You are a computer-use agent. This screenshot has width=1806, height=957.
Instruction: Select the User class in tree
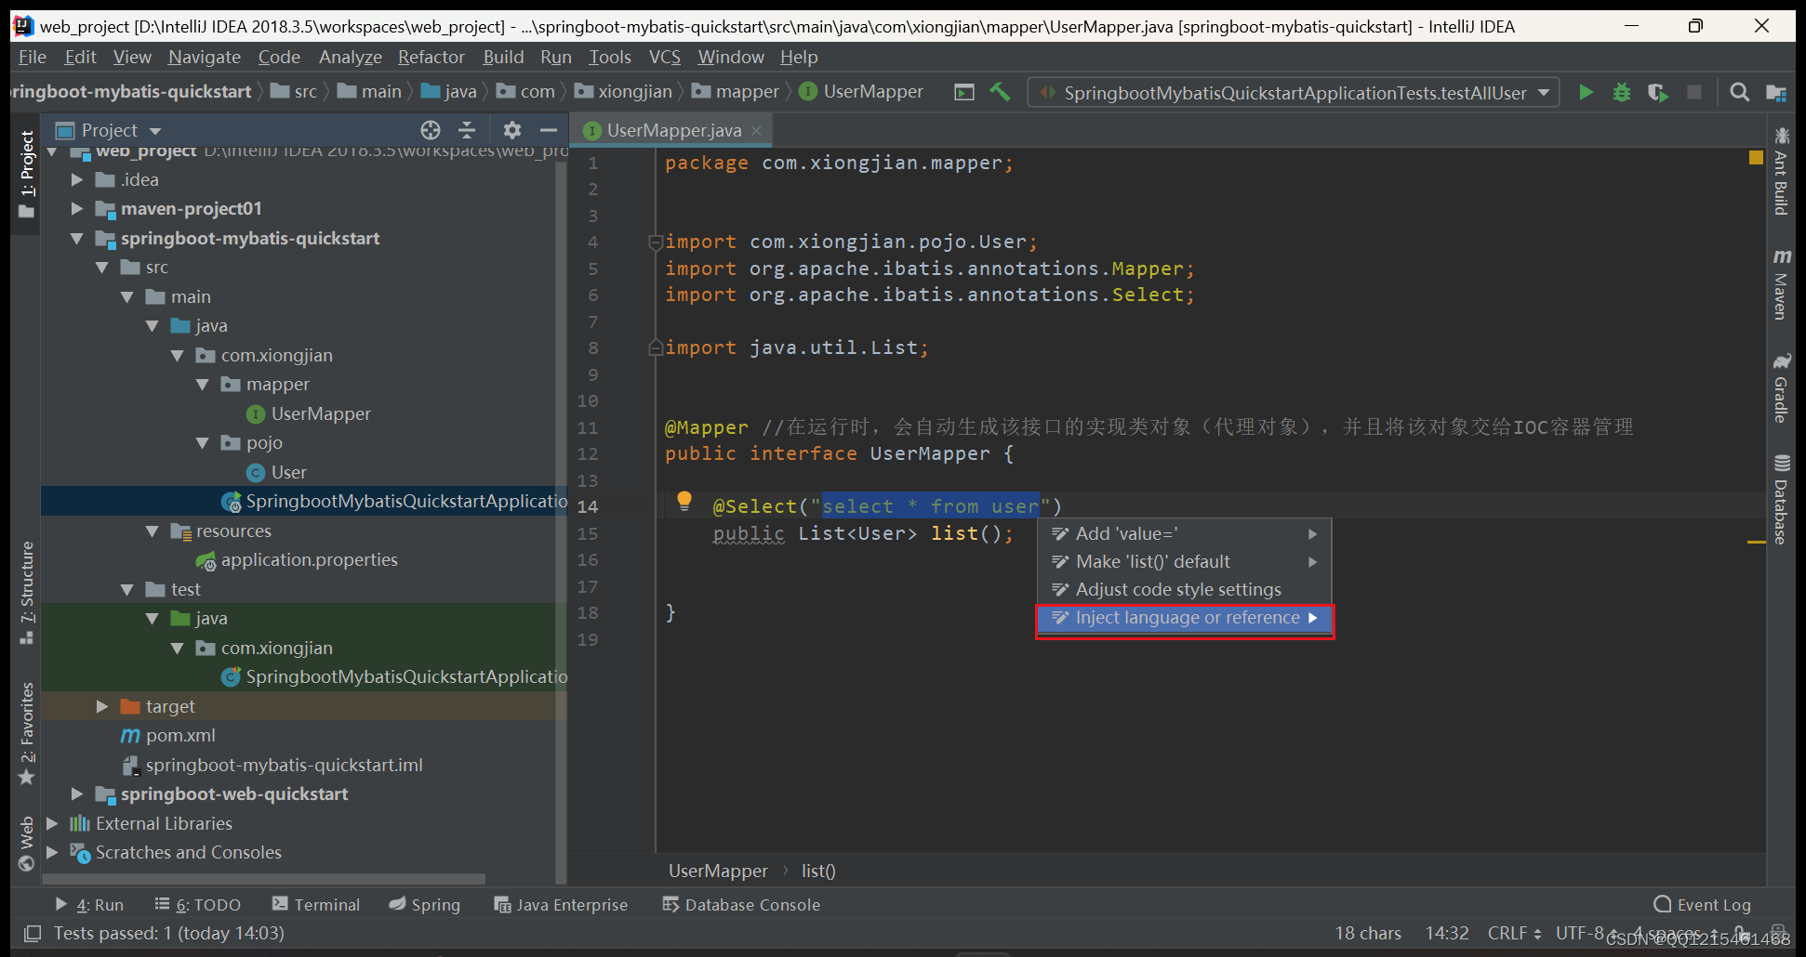click(x=288, y=473)
